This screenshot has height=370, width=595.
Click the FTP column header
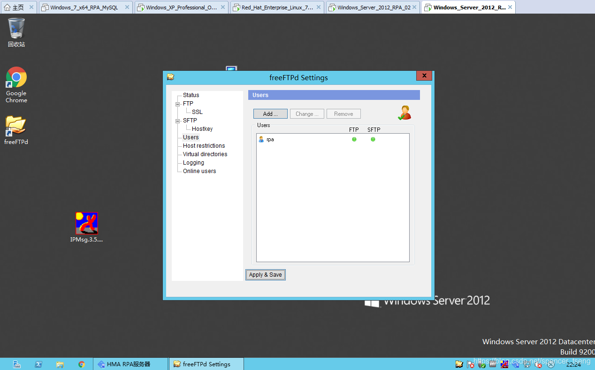[354, 130]
